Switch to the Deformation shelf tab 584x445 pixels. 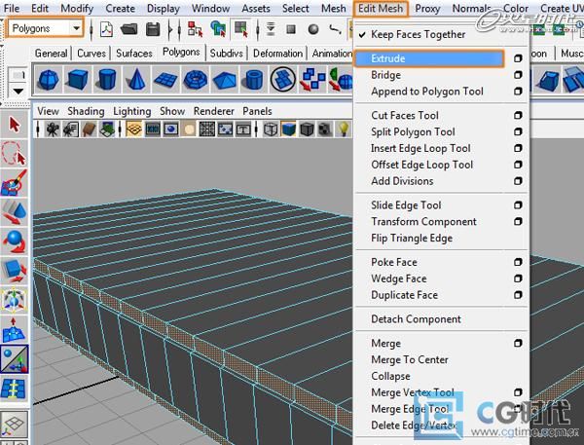277,54
